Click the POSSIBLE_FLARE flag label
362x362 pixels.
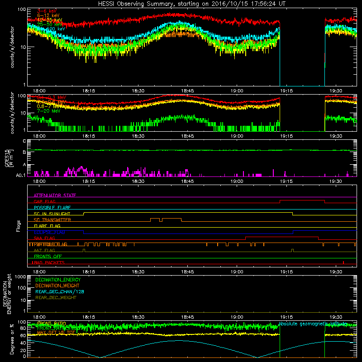tap(52, 208)
